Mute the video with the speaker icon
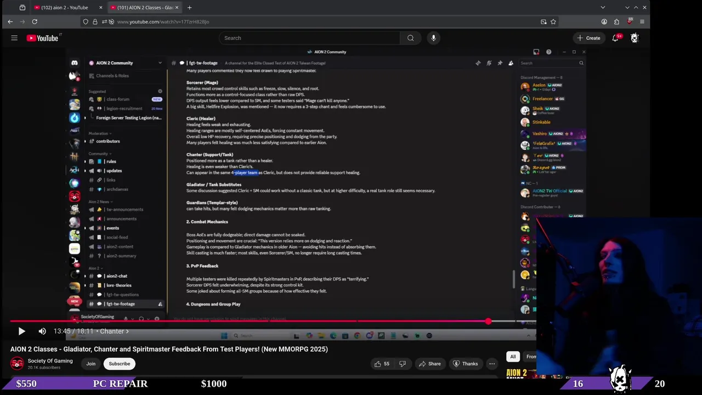 tap(42, 331)
